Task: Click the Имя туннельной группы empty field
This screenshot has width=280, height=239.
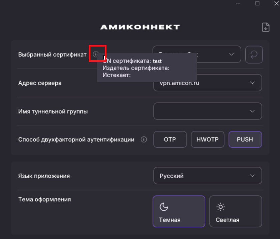Action: point(208,111)
